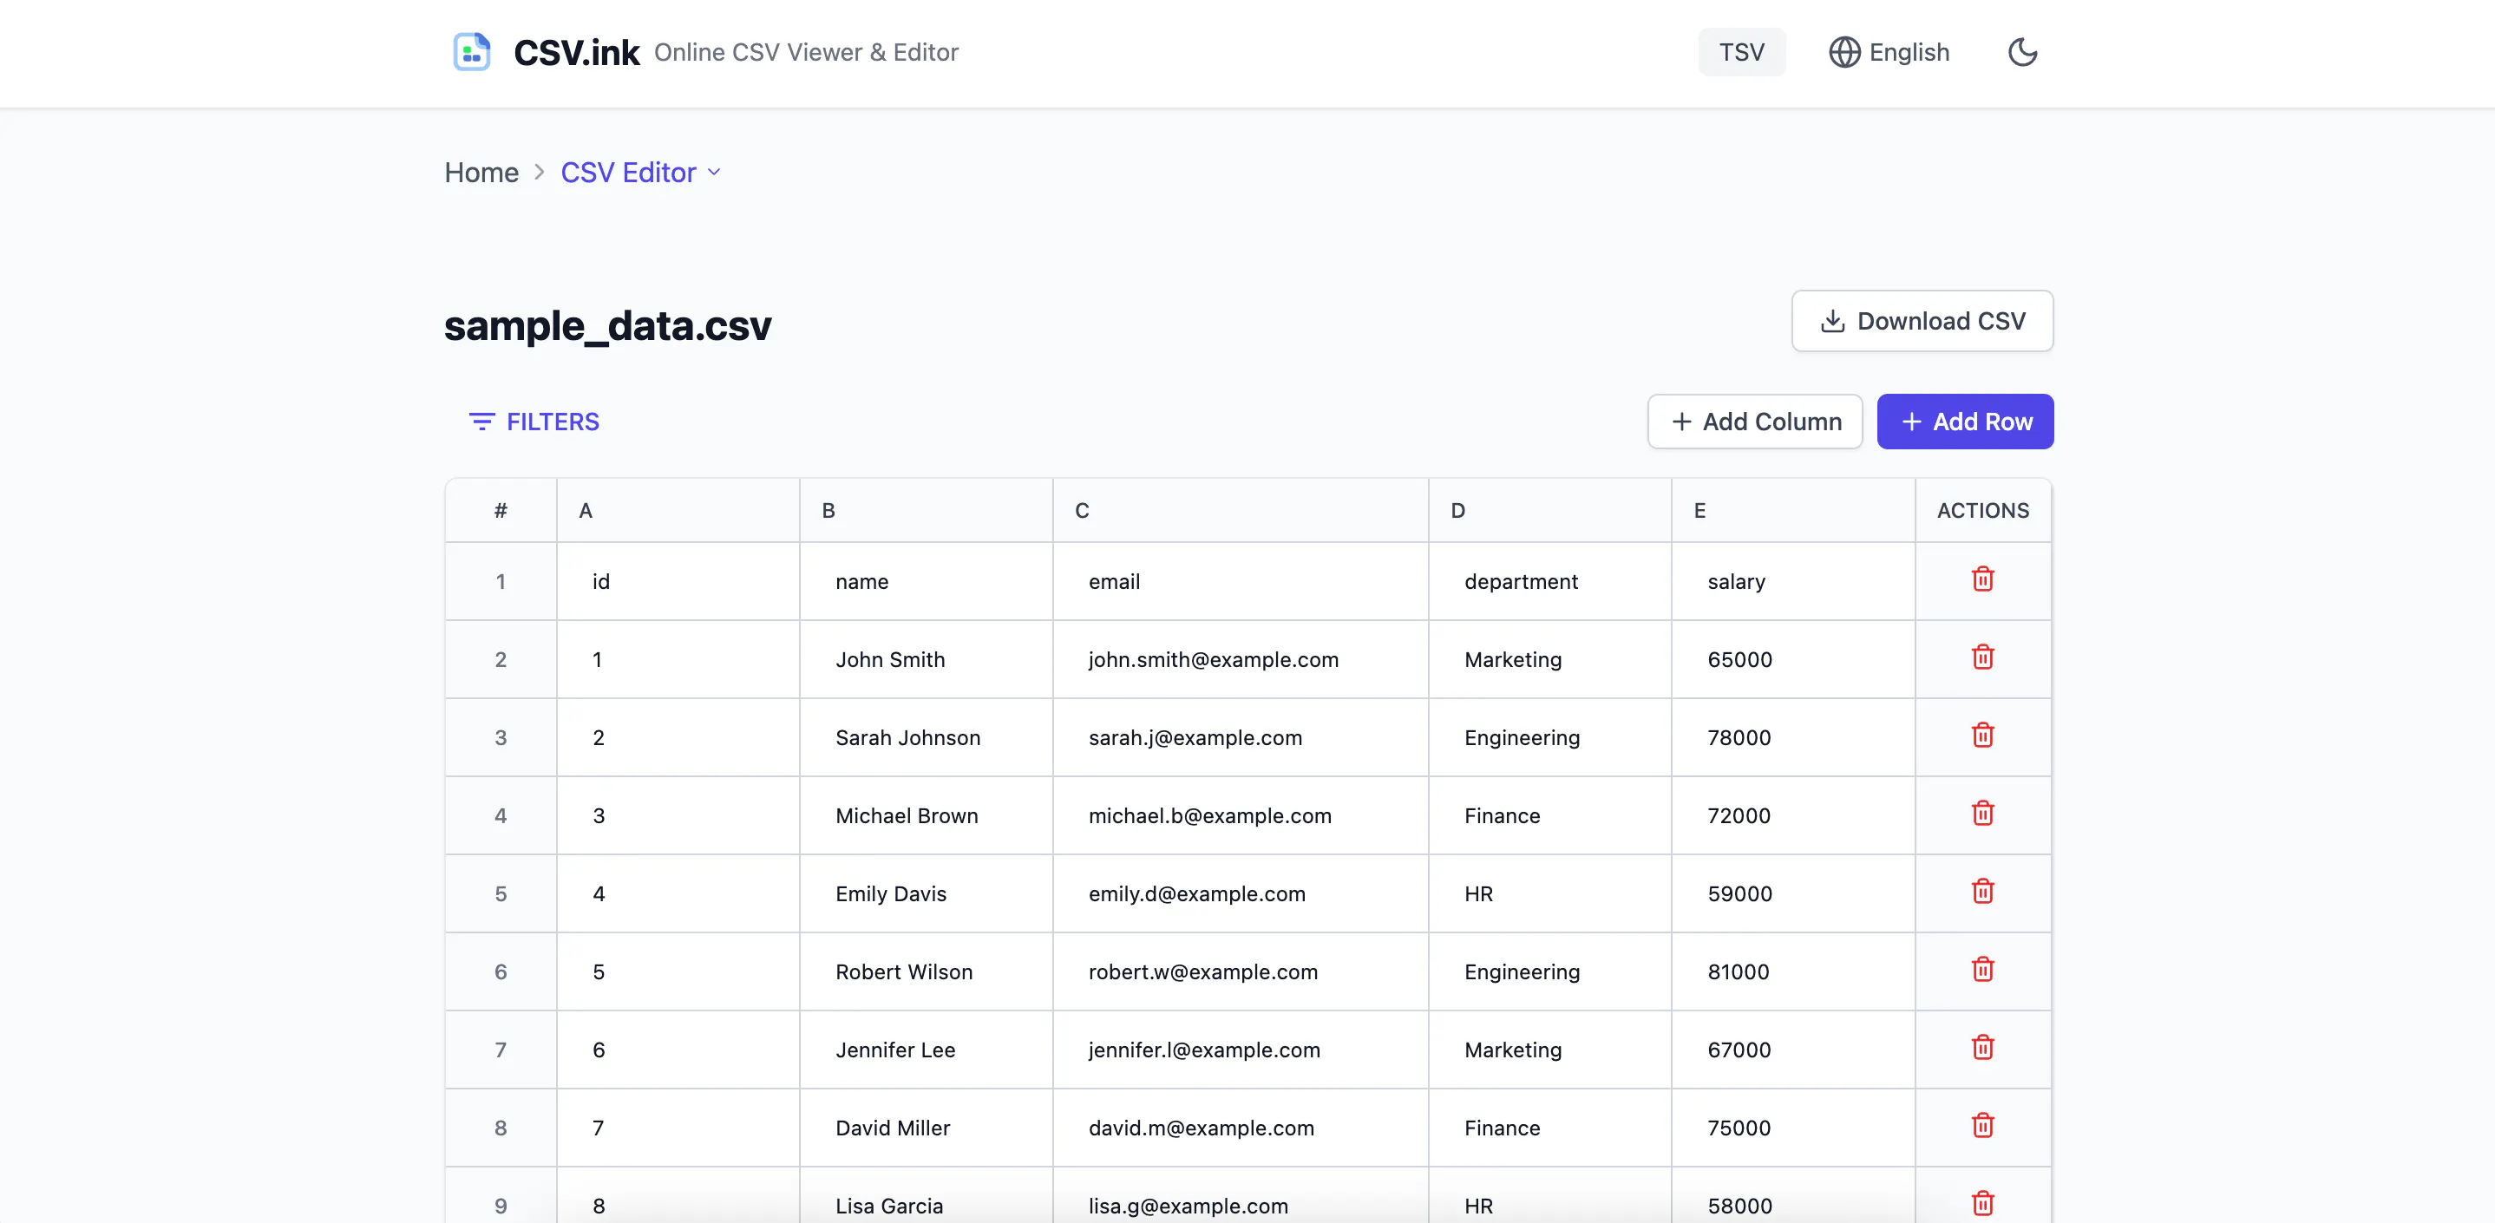Delete the Emily Davis row
Screen dimensions: 2495x1223
point(1982,892)
